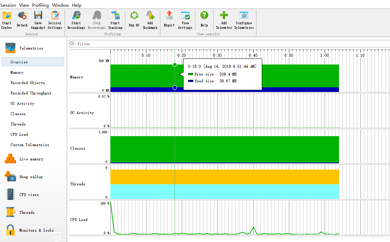Select Overview in the Telemetries list
Viewport: 390px width, 242px height.
coord(33,62)
